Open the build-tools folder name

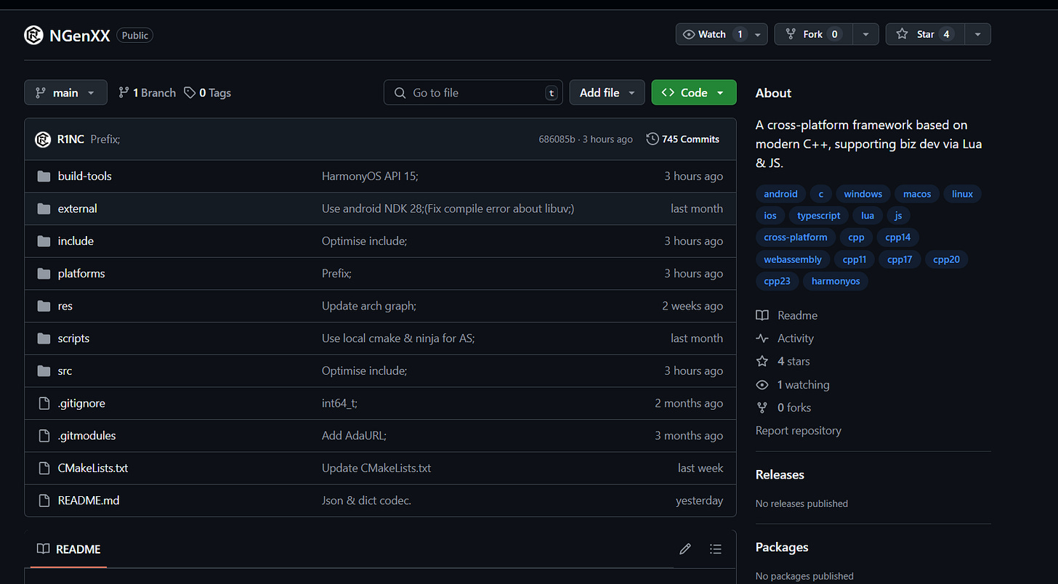point(85,177)
